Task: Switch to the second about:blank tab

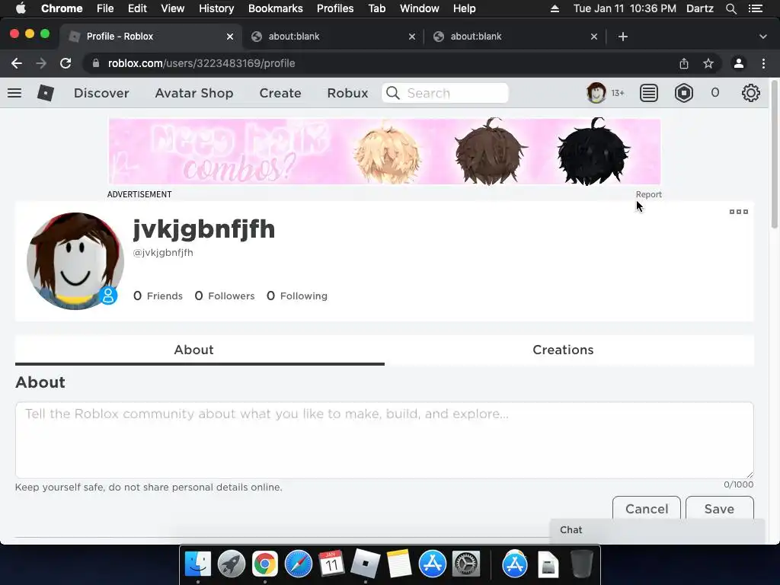Action: [516, 37]
